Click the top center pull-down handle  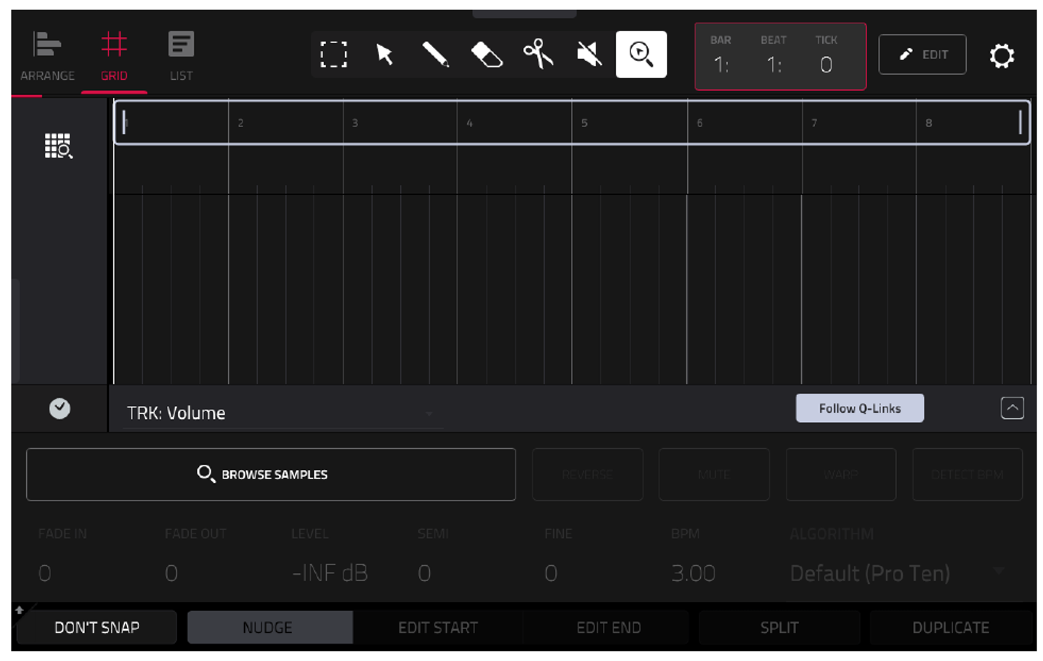[524, 13]
